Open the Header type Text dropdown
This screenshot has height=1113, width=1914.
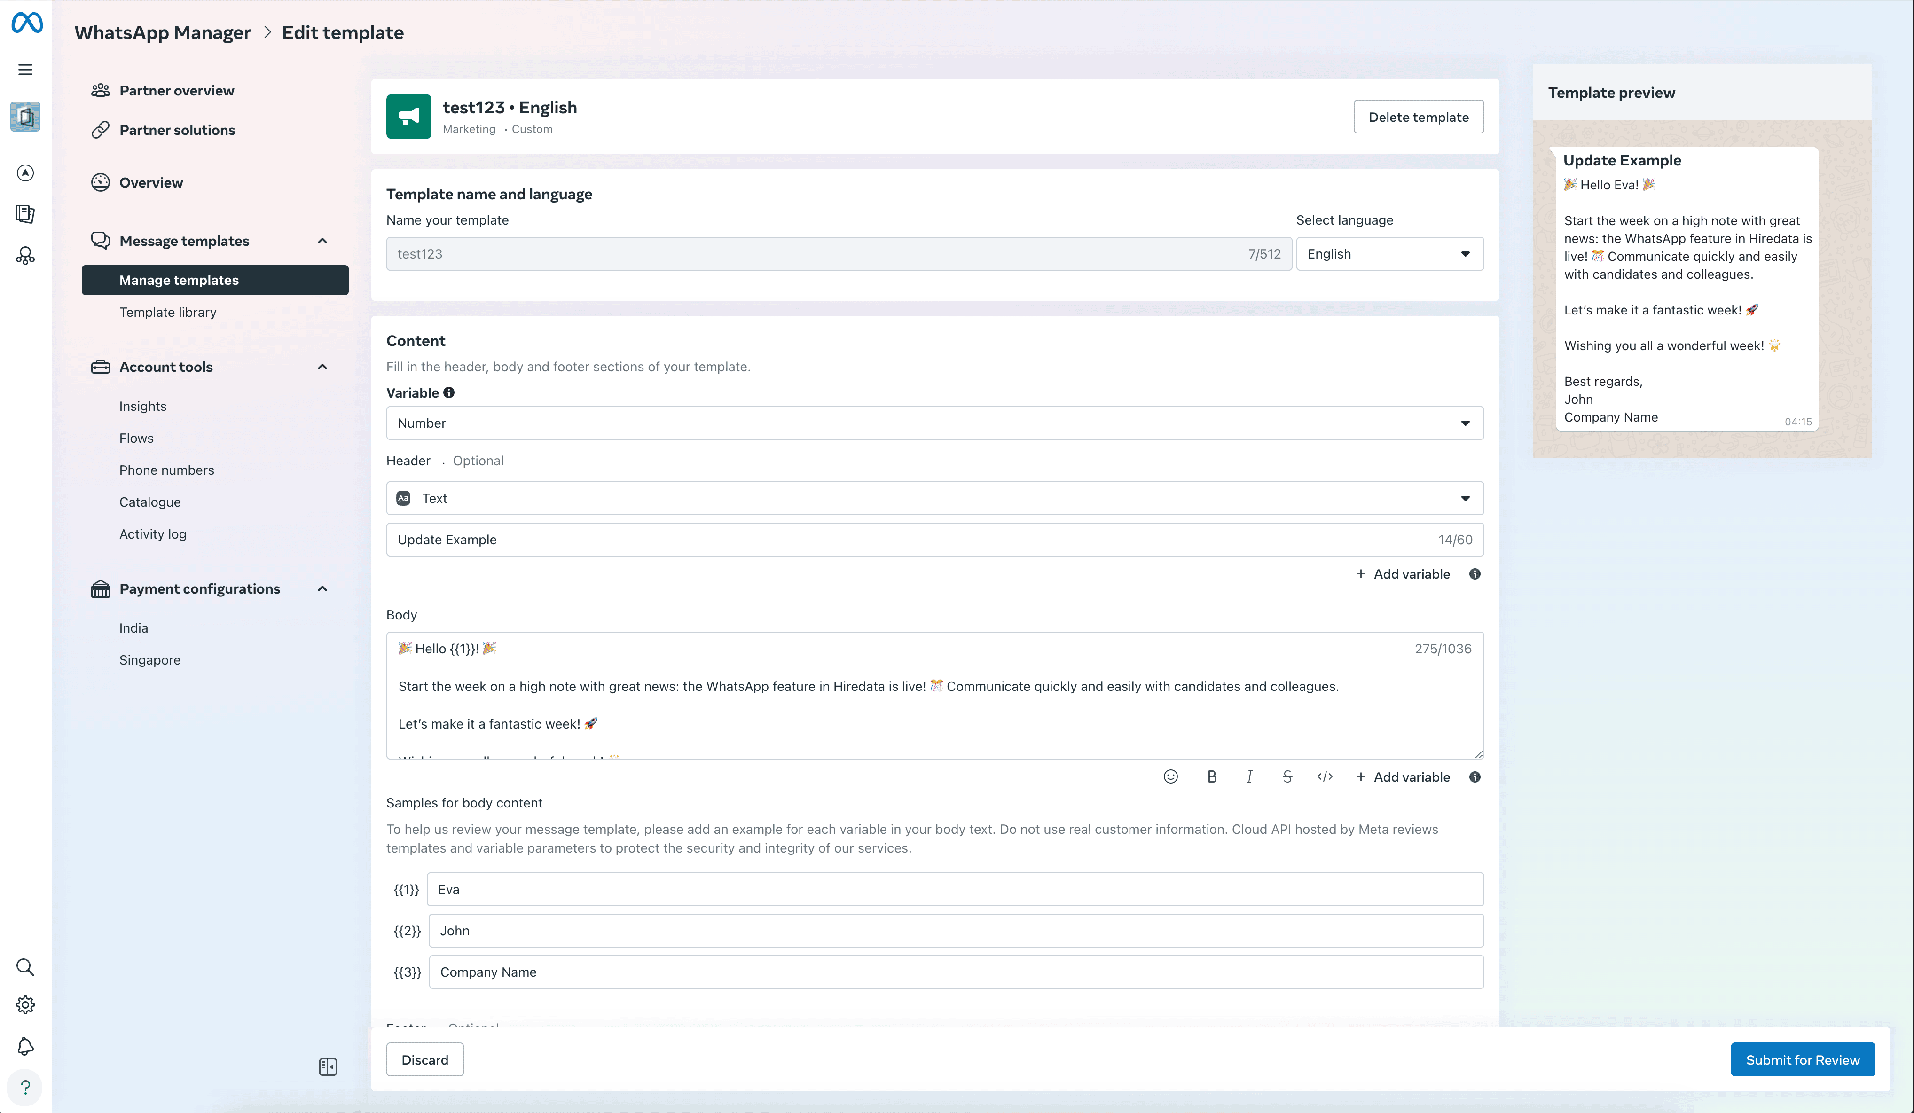coord(934,498)
